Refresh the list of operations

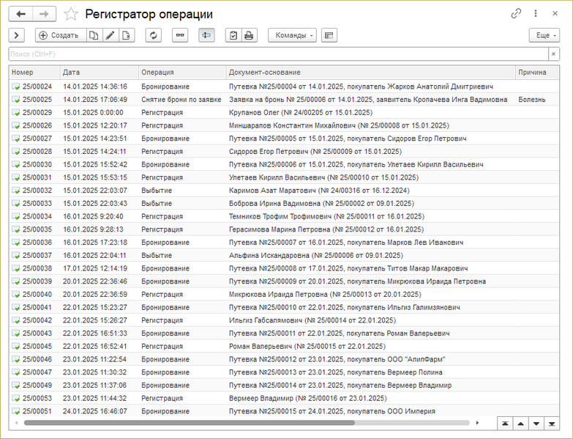[x=154, y=35]
